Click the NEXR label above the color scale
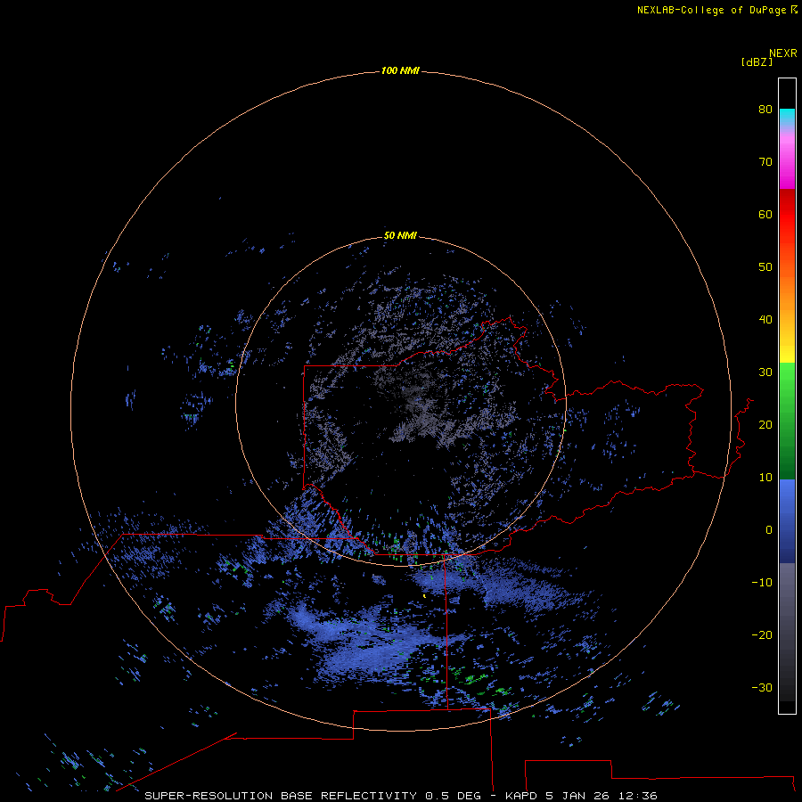The height and width of the screenshot is (802, 802). pyautogui.click(x=782, y=53)
